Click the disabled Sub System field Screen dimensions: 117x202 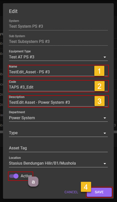(x=58, y=40)
